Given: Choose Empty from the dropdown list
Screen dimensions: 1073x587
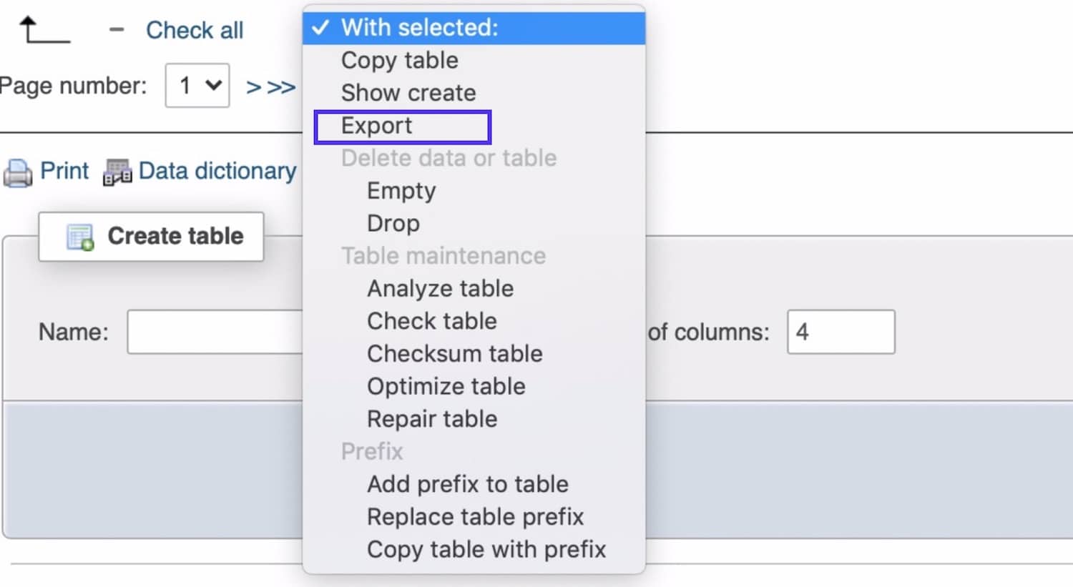Looking at the screenshot, I should (401, 190).
